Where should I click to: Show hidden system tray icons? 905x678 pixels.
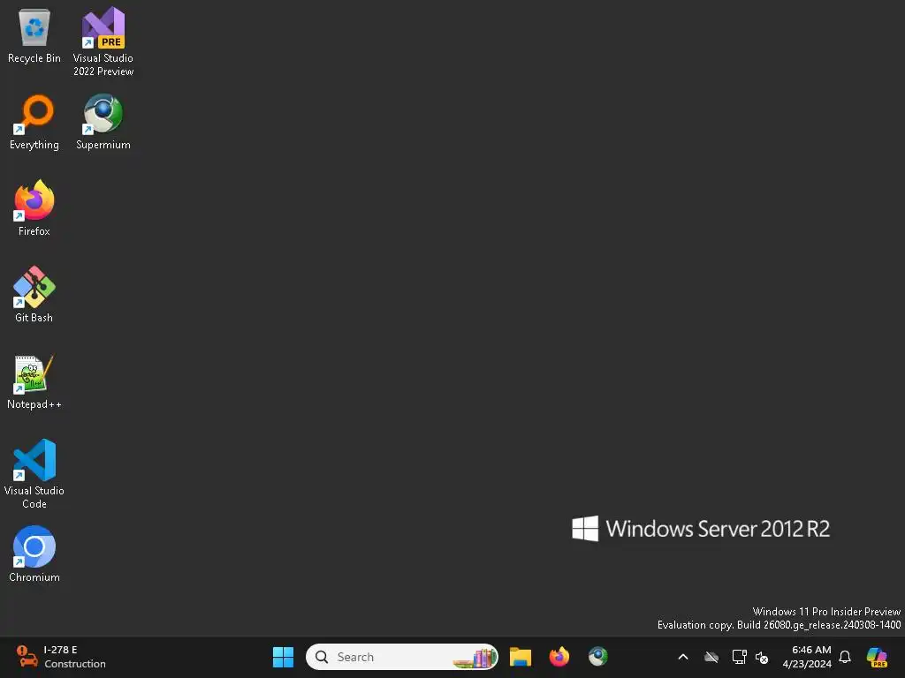(683, 657)
